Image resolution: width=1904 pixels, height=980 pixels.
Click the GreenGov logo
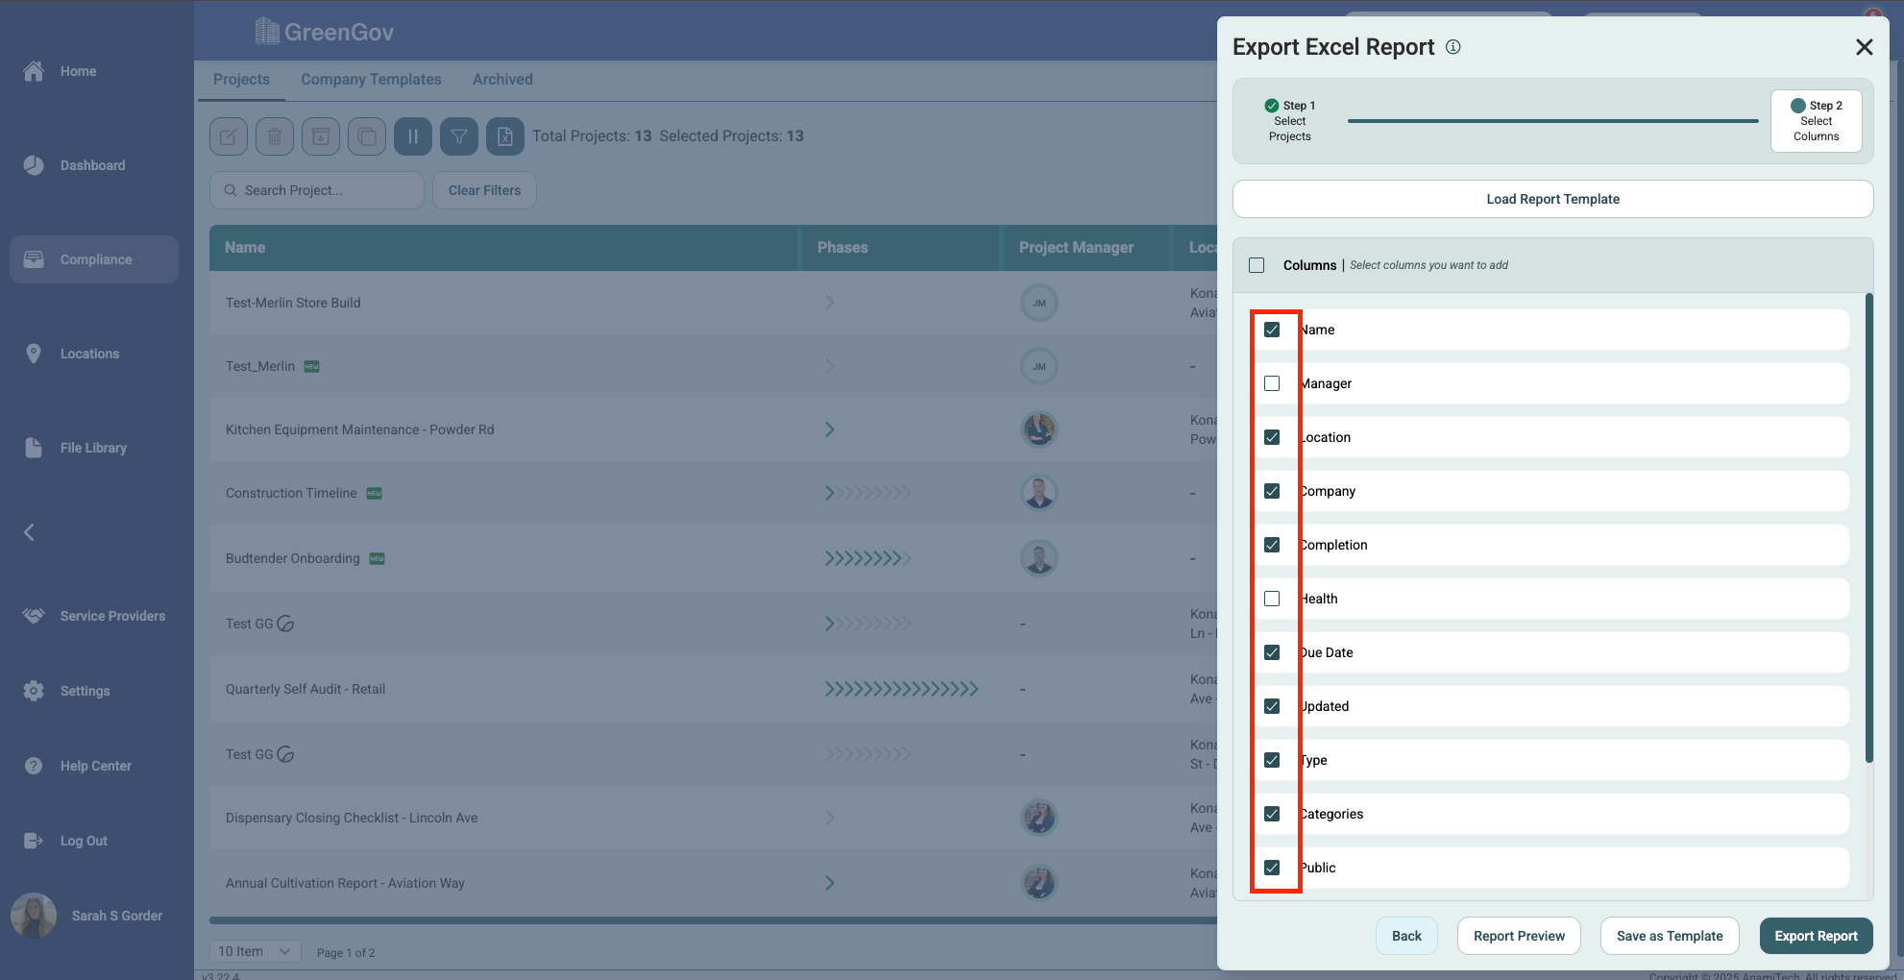(324, 32)
